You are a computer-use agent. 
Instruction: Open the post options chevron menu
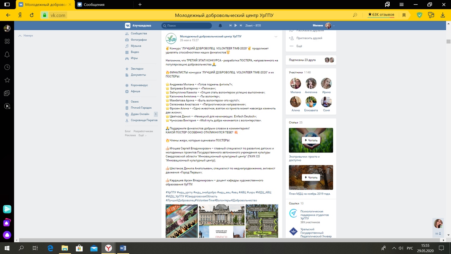point(276,37)
